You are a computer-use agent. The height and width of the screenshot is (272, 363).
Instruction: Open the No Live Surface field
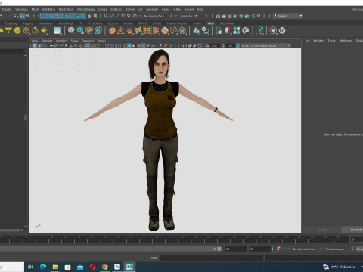coord(156,16)
